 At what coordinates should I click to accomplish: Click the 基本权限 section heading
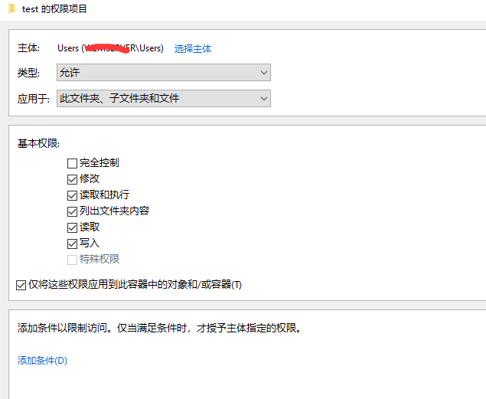point(38,143)
